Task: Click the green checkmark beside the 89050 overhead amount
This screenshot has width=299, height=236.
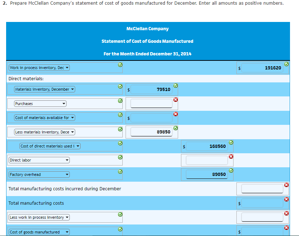Action: (231, 171)
